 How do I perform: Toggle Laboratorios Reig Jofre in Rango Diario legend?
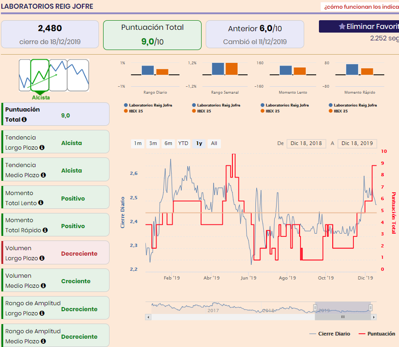coord(148,105)
